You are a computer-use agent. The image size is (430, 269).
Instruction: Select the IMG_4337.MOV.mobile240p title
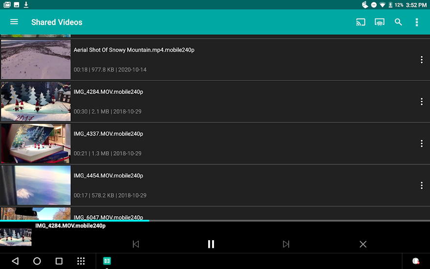coord(108,134)
